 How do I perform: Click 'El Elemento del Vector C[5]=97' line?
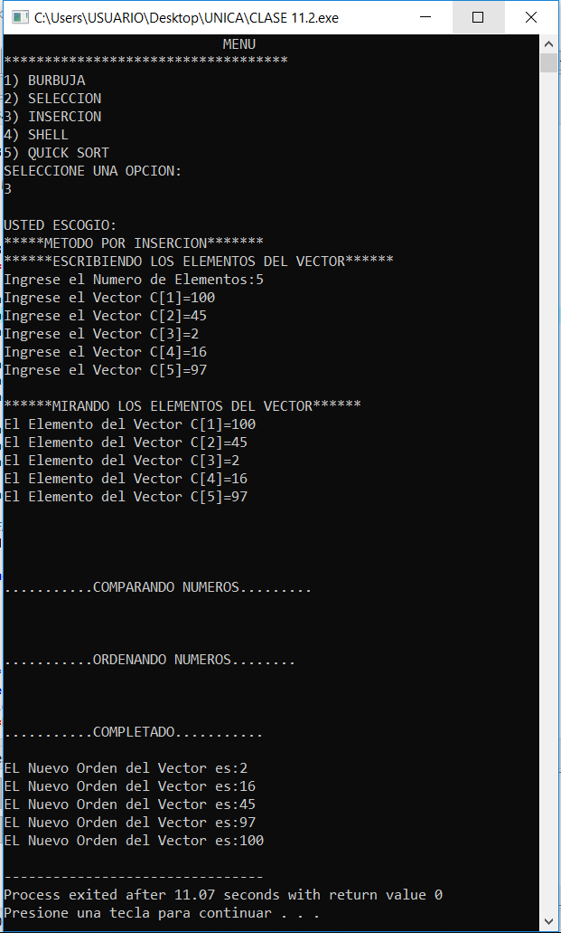(x=126, y=497)
